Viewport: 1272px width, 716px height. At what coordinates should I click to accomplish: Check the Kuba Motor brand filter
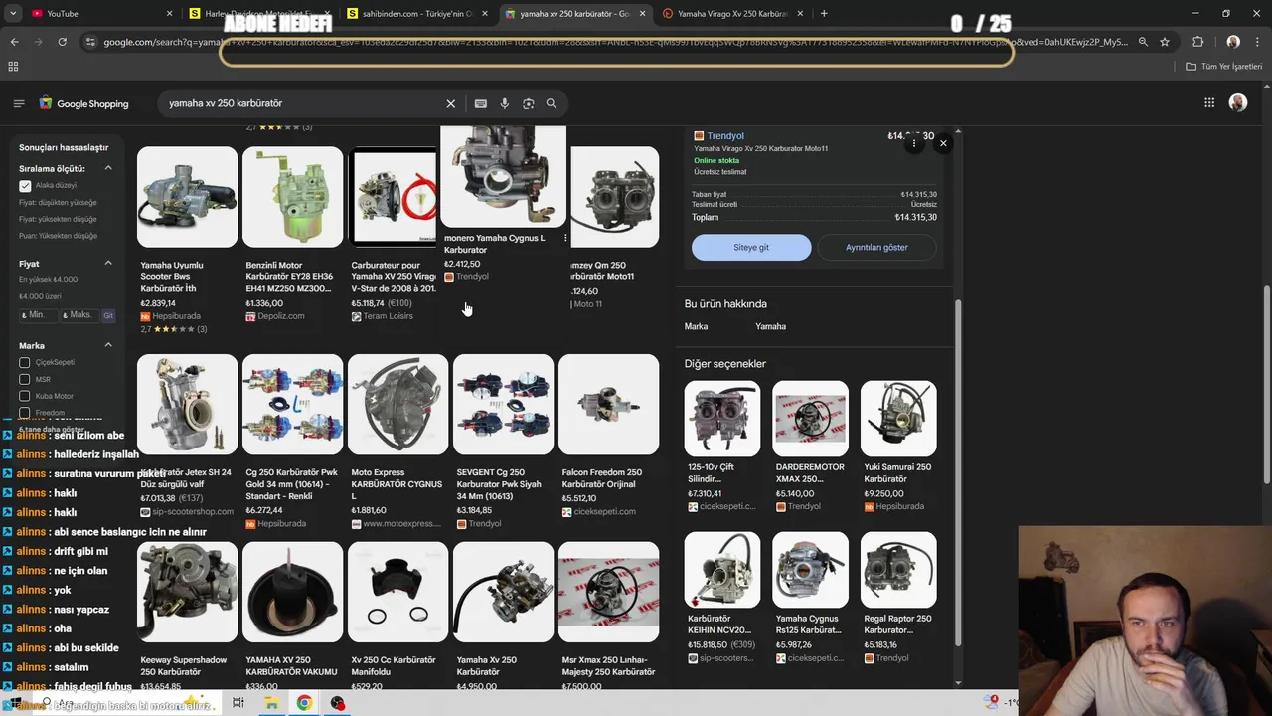pos(25,396)
